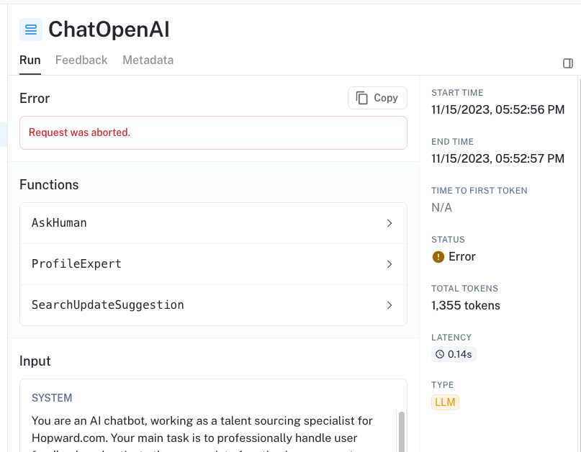Click the clock icon in the latency badge
The height and width of the screenshot is (452, 581).
[x=439, y=353]
